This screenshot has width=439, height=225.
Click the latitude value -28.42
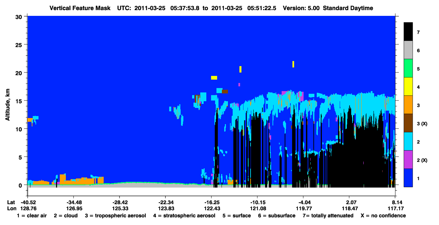[x=120, y=202]
